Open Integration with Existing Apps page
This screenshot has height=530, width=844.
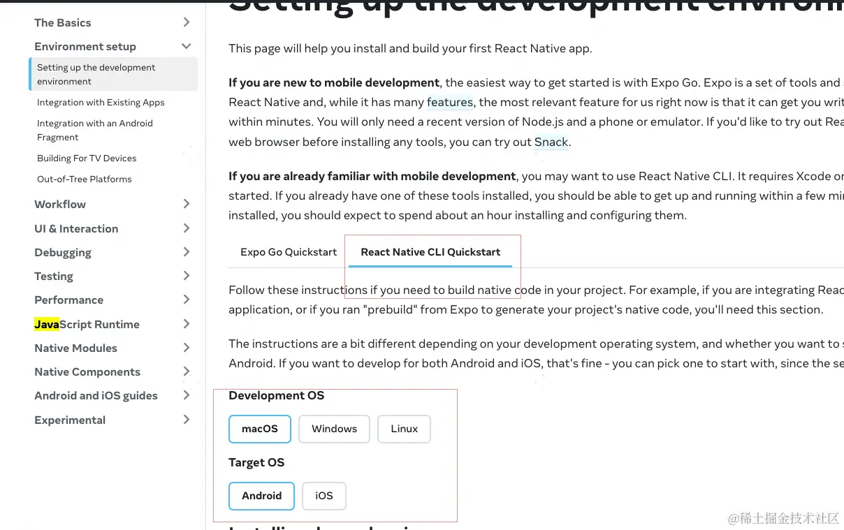[101, 102]
